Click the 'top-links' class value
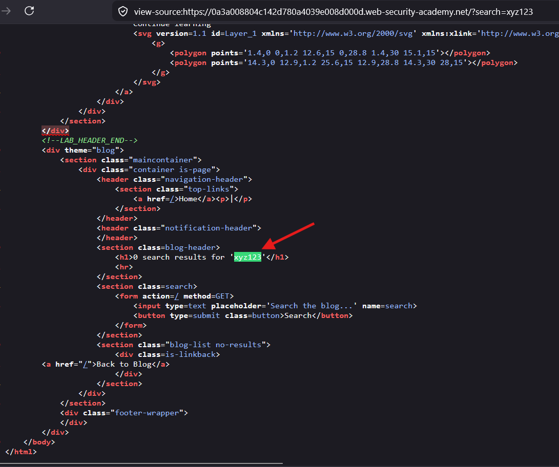The height and width of the screenshot is (467, 559). coord(209,189)
